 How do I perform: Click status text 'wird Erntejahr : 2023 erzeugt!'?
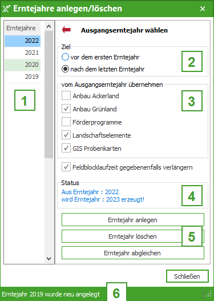103,199
